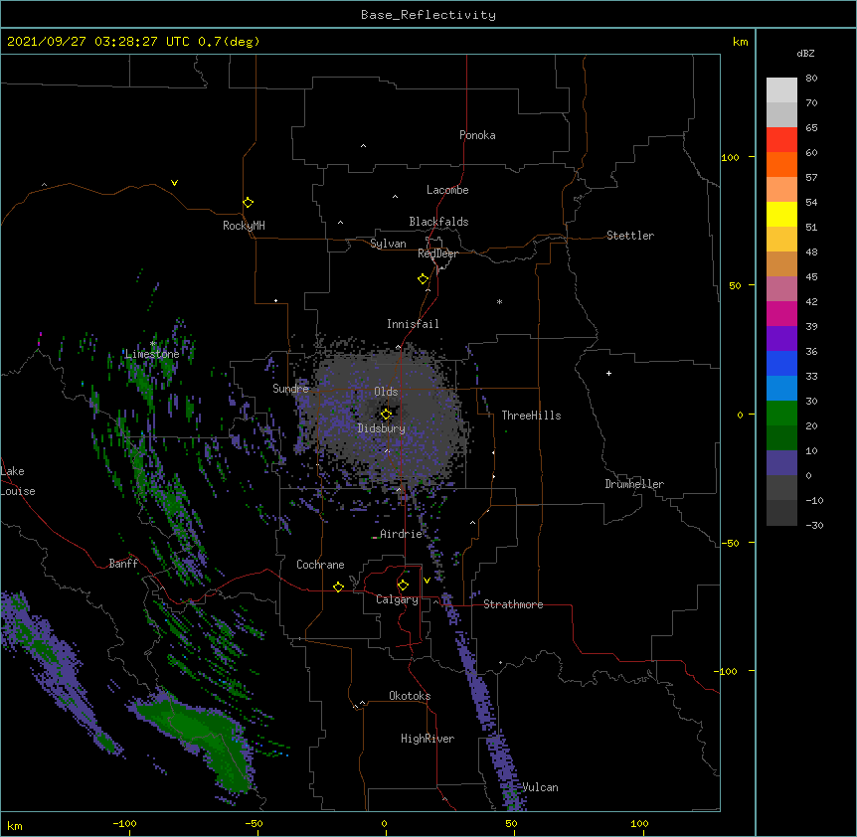This screenshot has width=857, height=837.
Task: Pick the slate purple 0-10 dBZ legend swatch
Action: pyautogui.click(x=781, y=463)
